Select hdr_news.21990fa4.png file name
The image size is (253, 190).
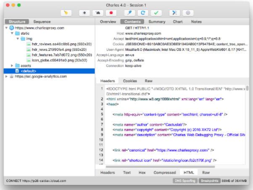tap(59, 50)
